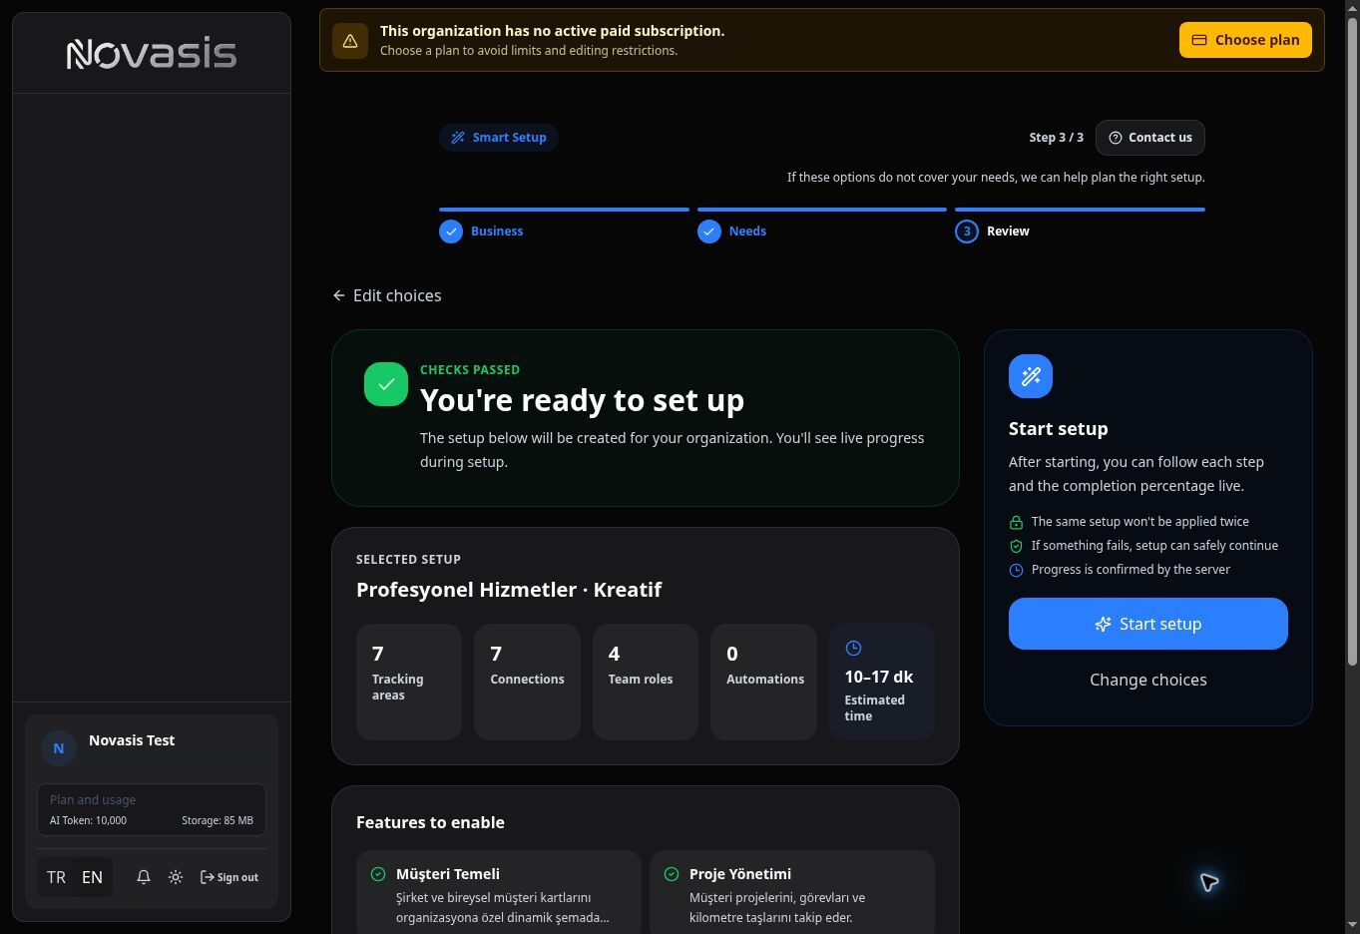The height and width of the screenshot is (934, 1360).
Task: Click the Müşteri Temeli feature title
Action: coord(448,874)
